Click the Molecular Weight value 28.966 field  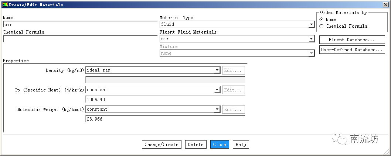point(165,119)
